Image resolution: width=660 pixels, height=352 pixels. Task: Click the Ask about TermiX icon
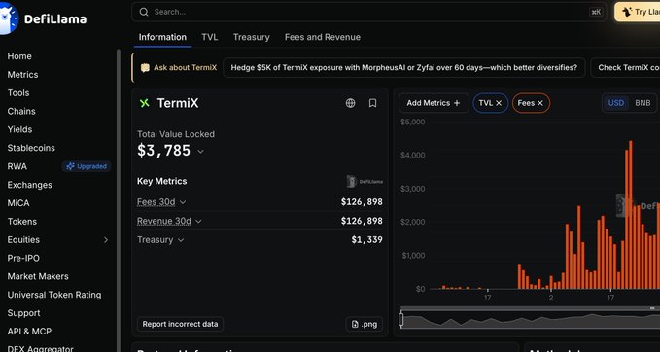click(145, 68)
